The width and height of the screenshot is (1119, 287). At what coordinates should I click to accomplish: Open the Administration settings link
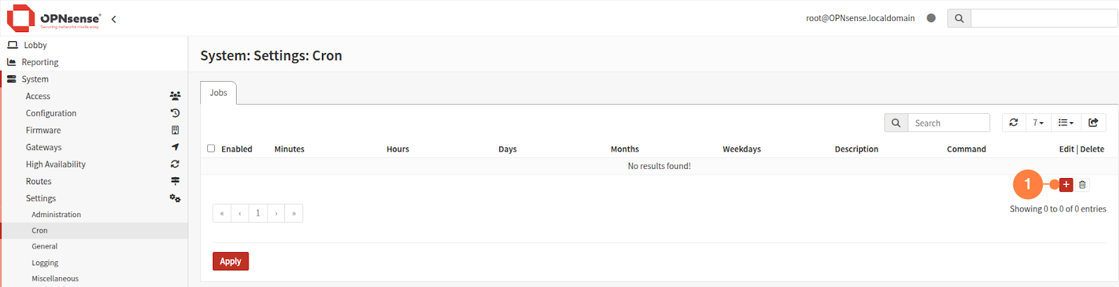[x=56, y=214]
